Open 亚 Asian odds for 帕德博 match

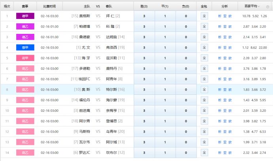[225, 26]
